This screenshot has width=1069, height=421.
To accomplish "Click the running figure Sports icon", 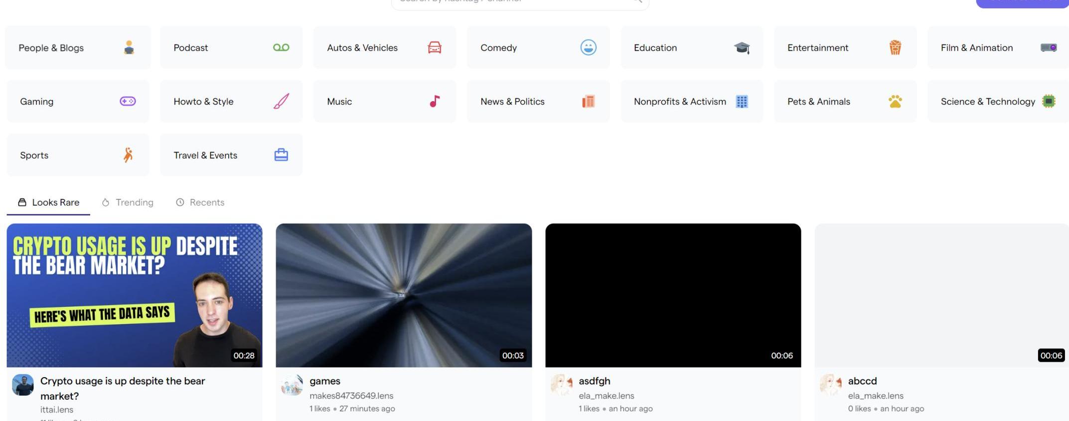I will [x=128, y=155].
